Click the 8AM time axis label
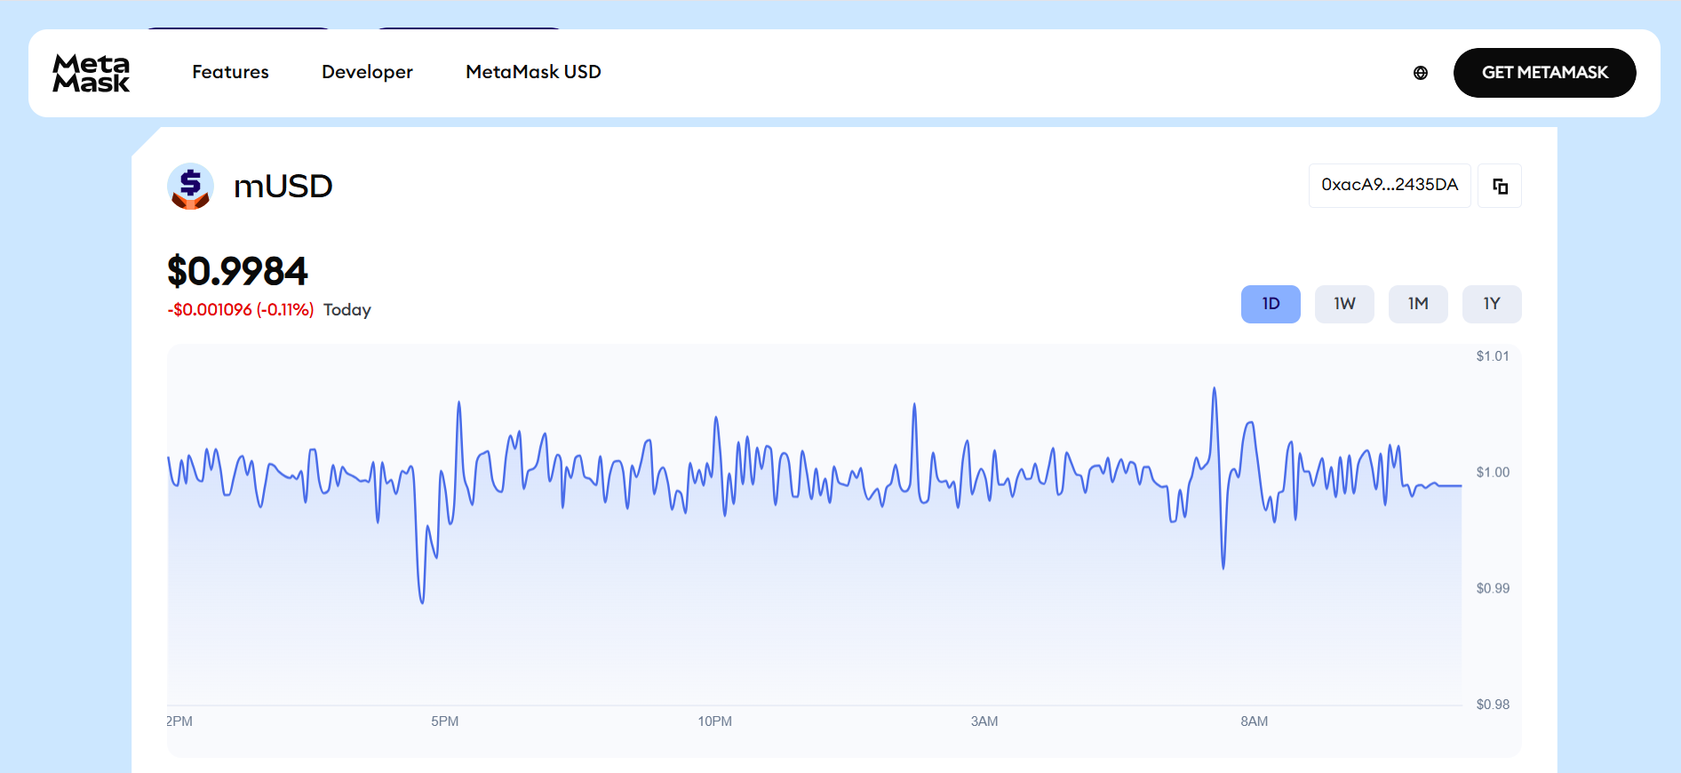Screen dimensions: 1681x773 1255,721
